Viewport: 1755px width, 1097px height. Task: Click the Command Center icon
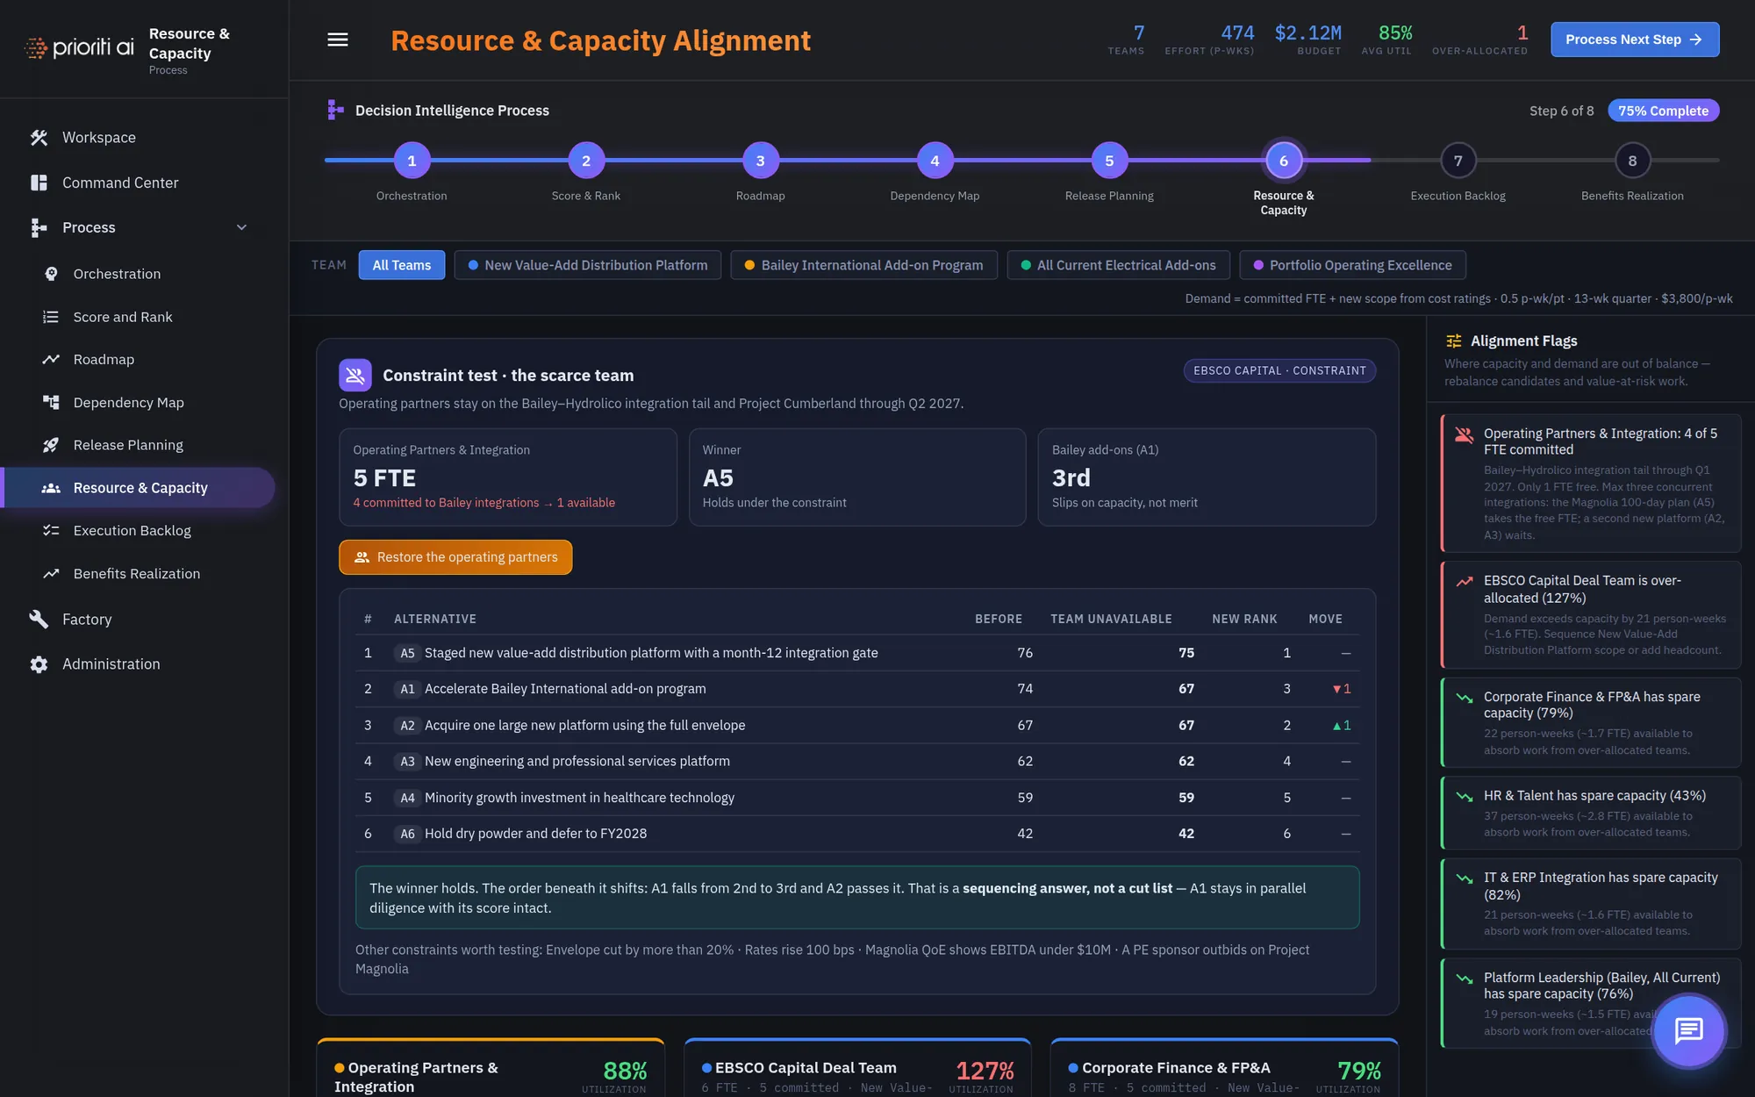[x=39, y=183]
